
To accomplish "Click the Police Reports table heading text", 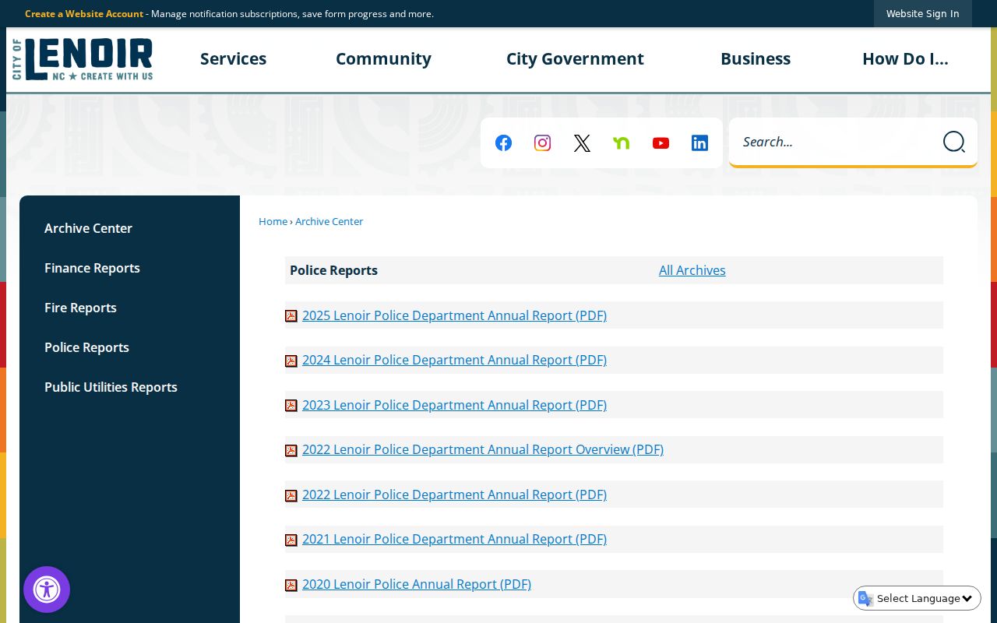I will click(333, 270).
